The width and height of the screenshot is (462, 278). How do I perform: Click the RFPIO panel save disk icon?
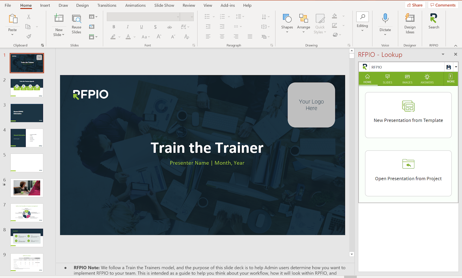click(448, 67)
